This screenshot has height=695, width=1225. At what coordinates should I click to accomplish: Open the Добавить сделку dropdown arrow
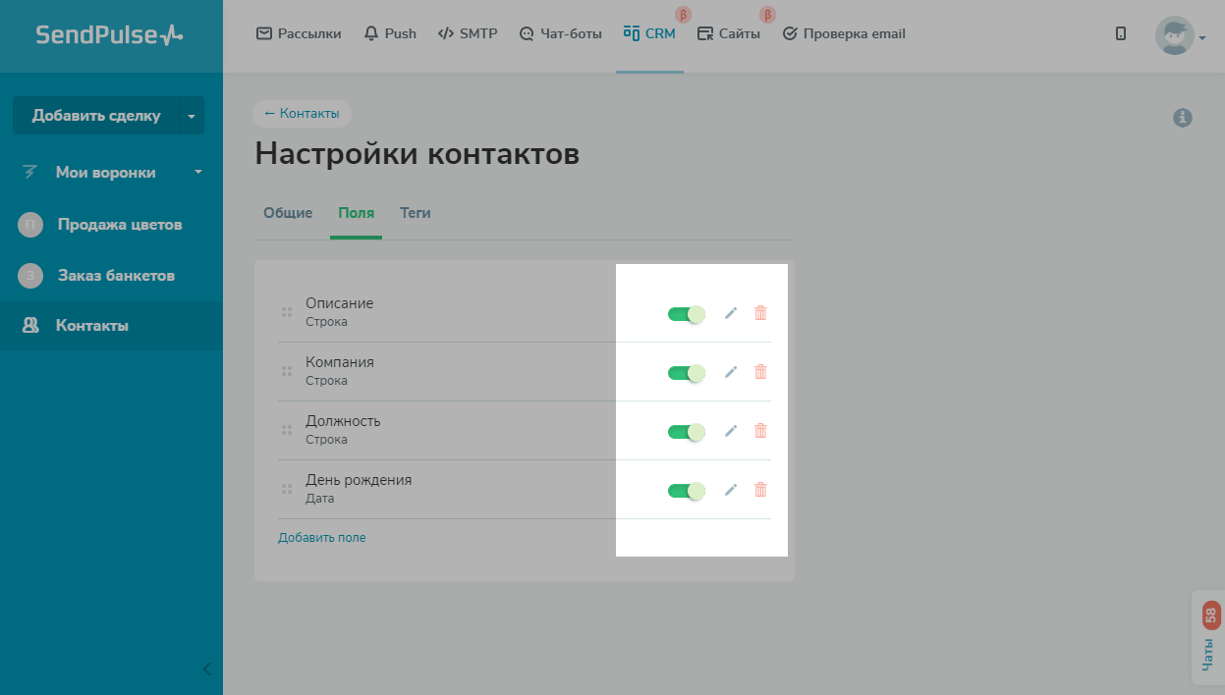pyautogui.click(x=192, y=116)
